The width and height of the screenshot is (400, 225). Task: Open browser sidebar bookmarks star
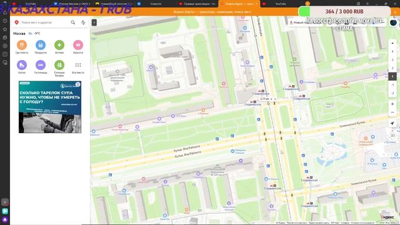click(5, 29)
